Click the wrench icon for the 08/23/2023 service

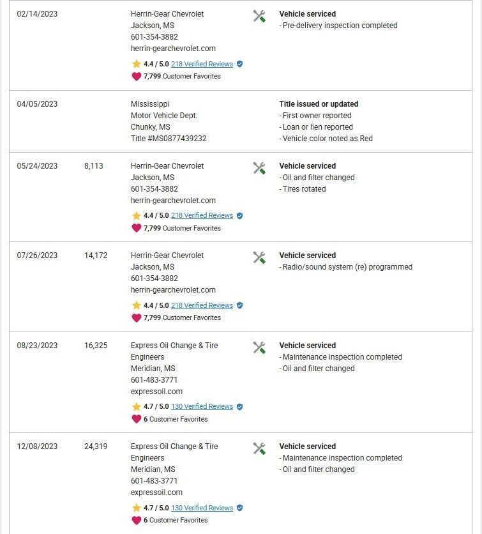click(259, 347)
